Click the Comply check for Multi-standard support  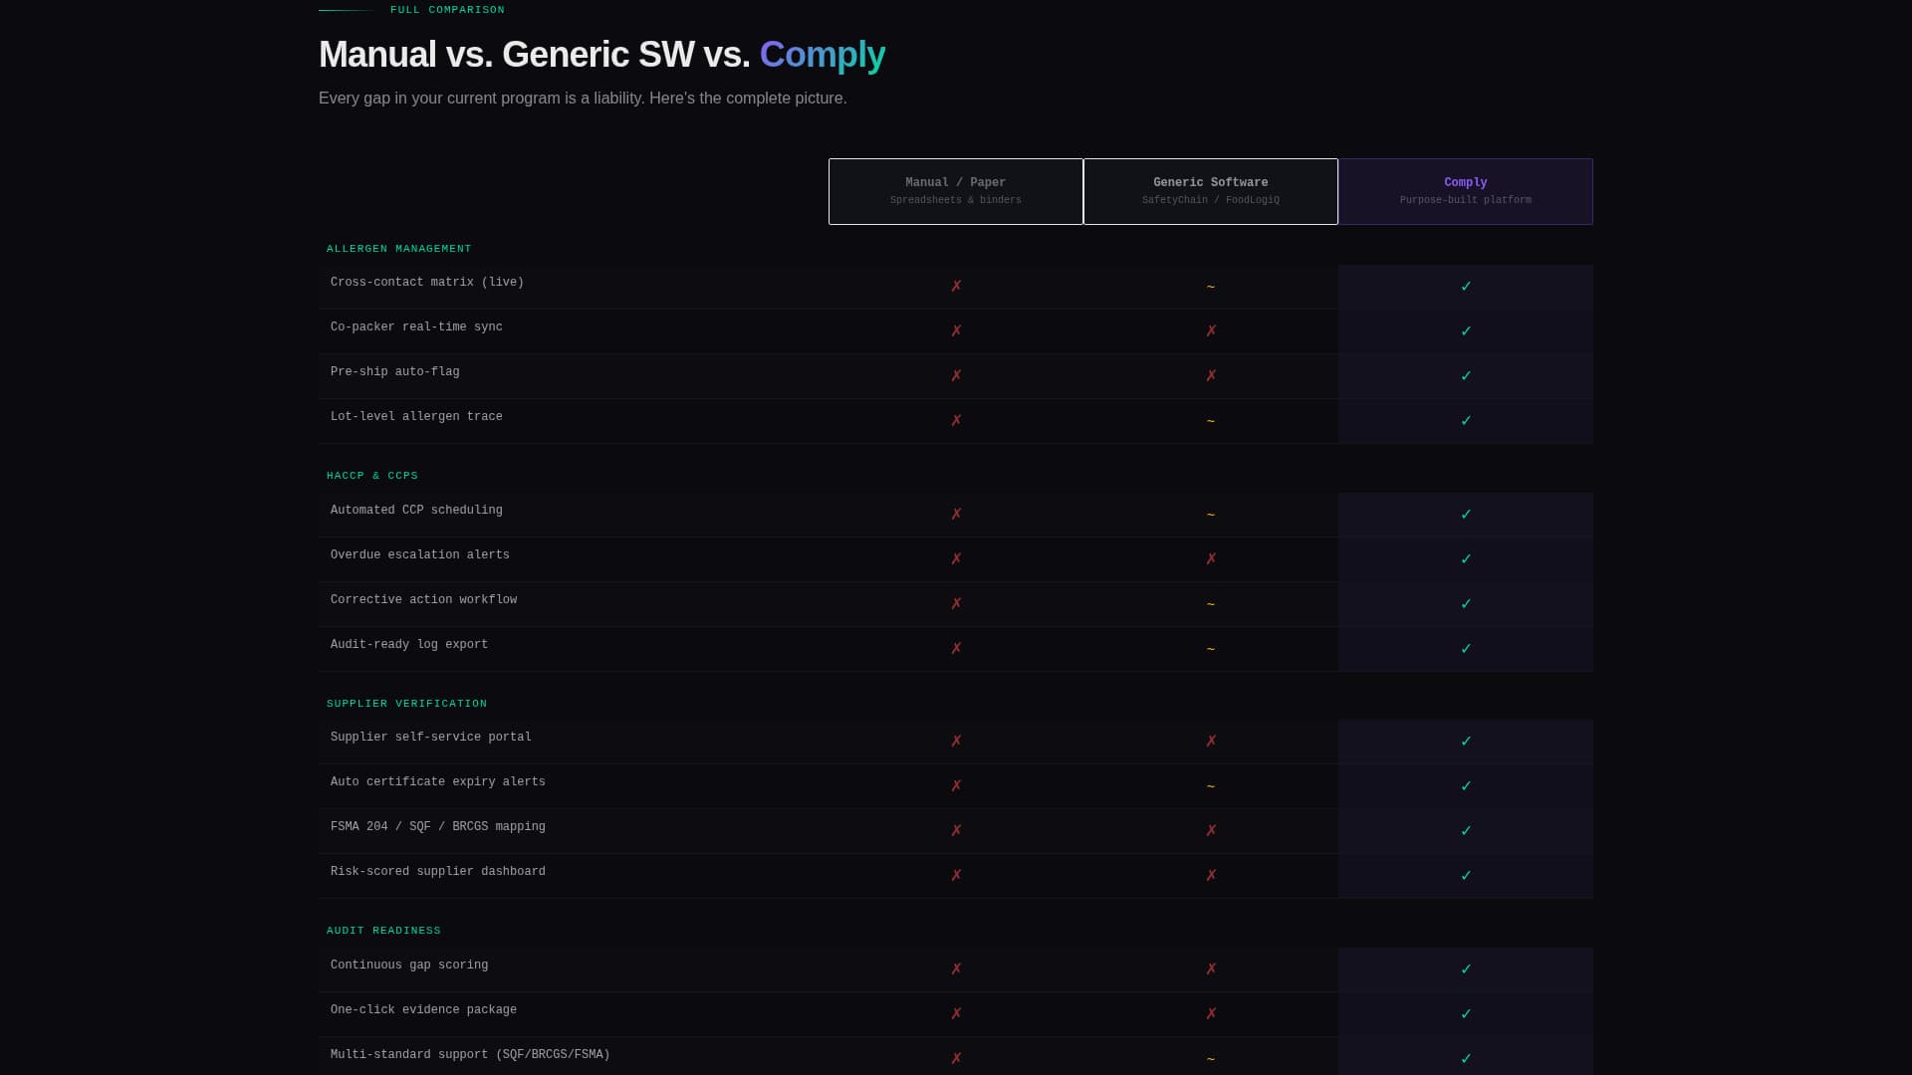point(1466,1059)
